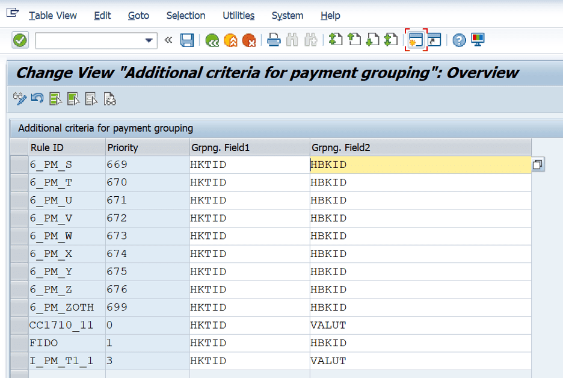Click the Undo Change icon
This screenshot has height=378, width=563.
pyautogui.click(x=37, y=98)
